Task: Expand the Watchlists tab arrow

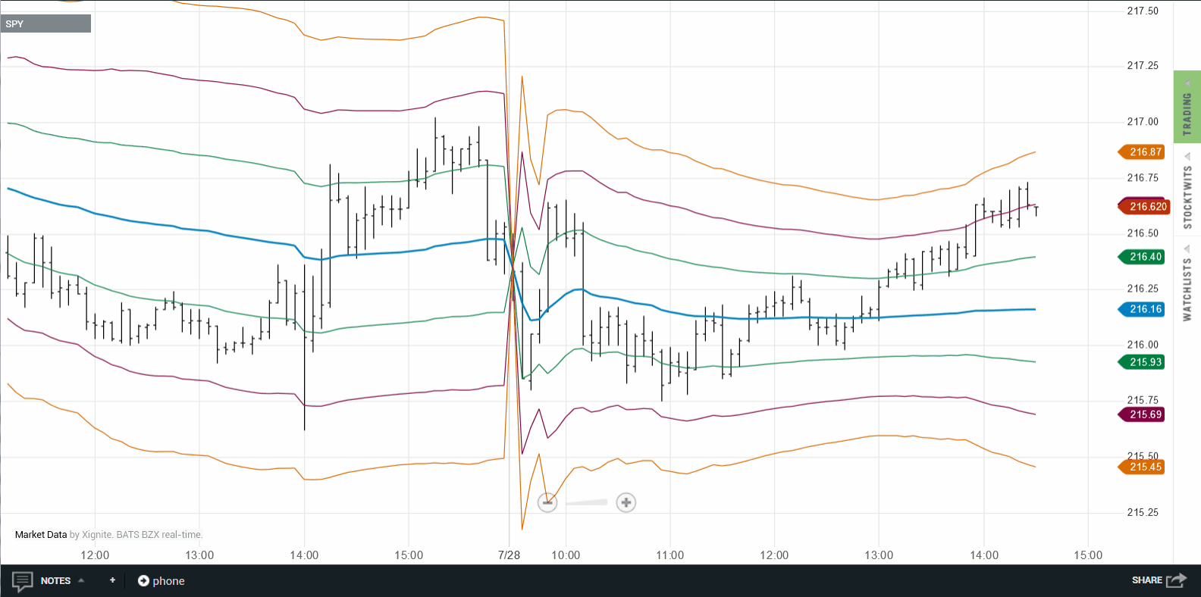Action: tap(1187, 248)
